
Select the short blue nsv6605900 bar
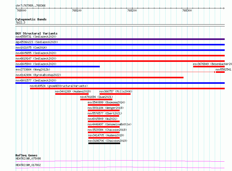pyautogui.click(x=58, y=67)
